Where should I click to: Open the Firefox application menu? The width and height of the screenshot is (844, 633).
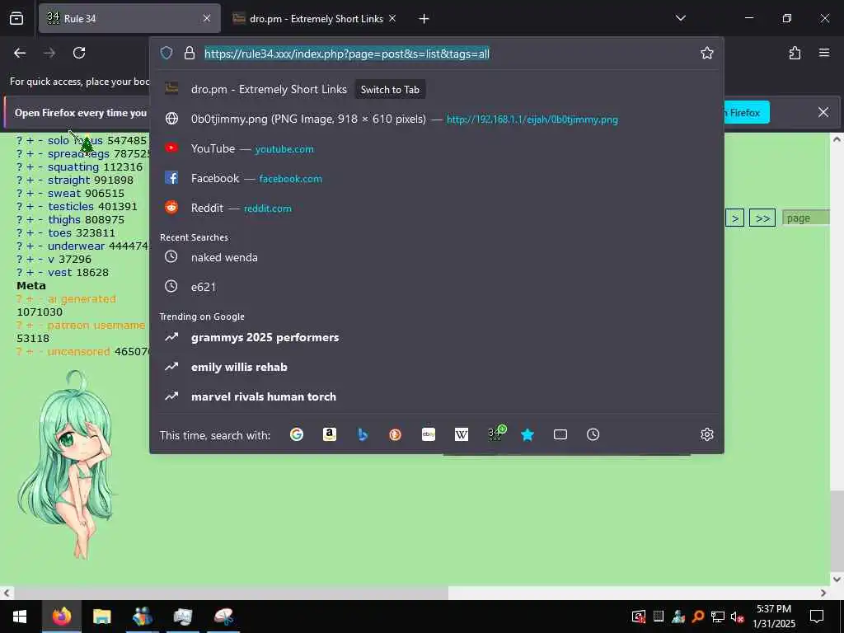(x=824, y=53)
